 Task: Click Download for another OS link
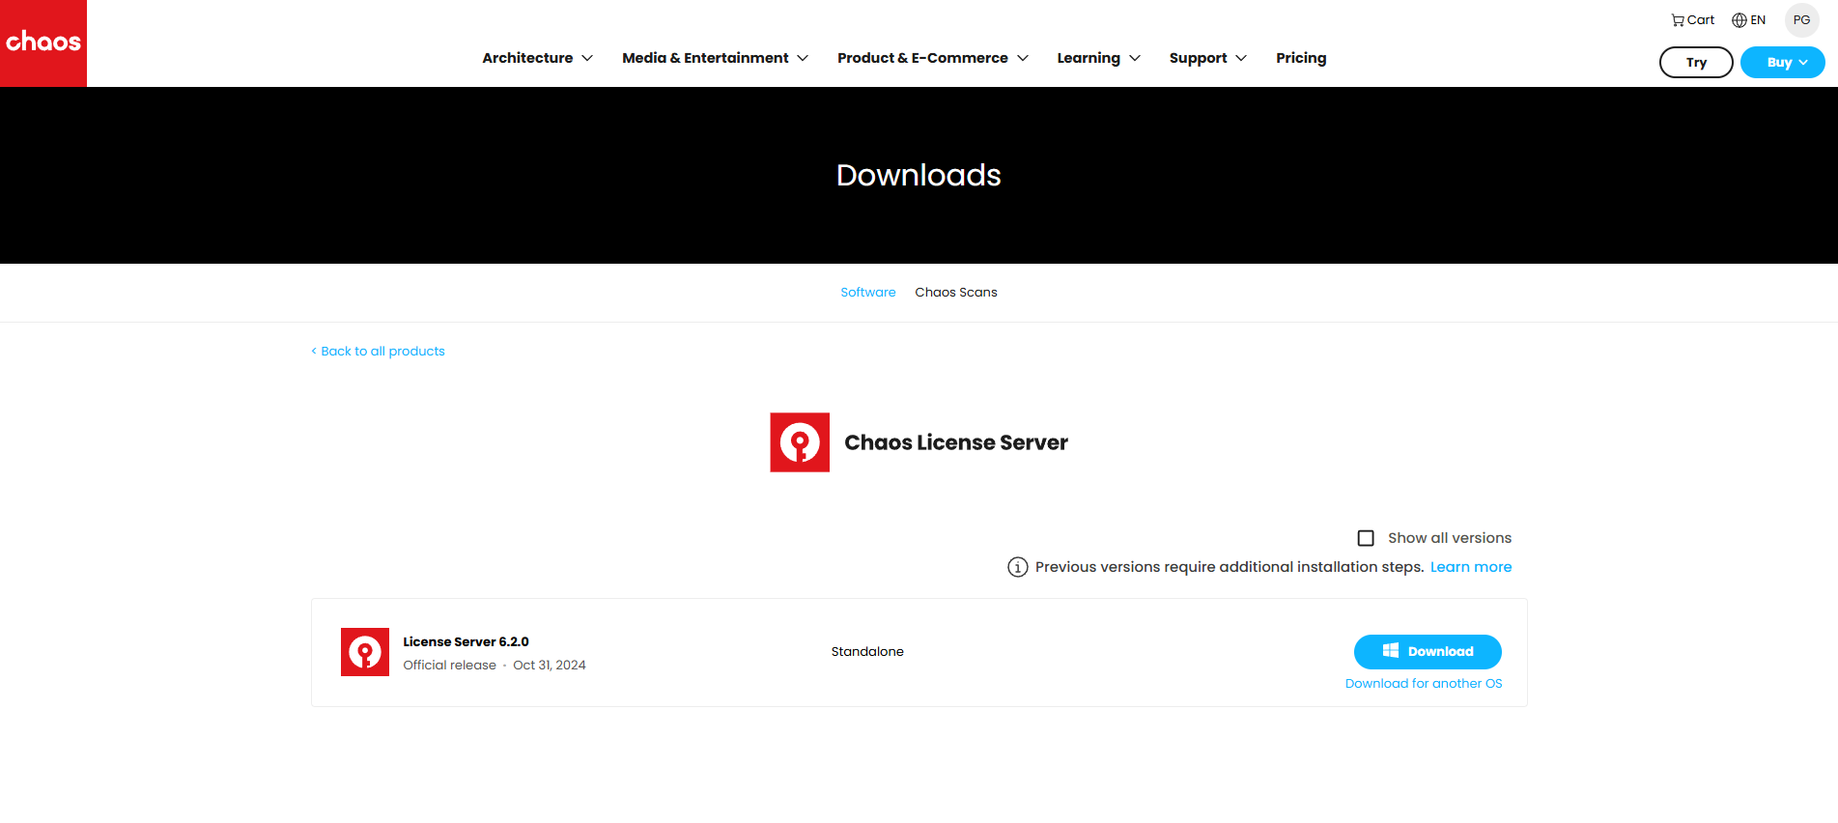coord(1424,684)
